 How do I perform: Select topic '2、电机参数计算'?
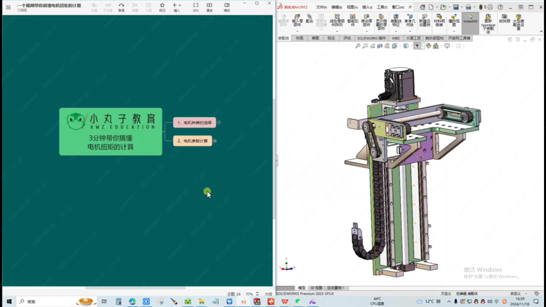(193, 141)
